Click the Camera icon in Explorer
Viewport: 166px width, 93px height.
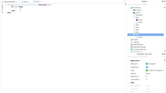tap(134, 10)
